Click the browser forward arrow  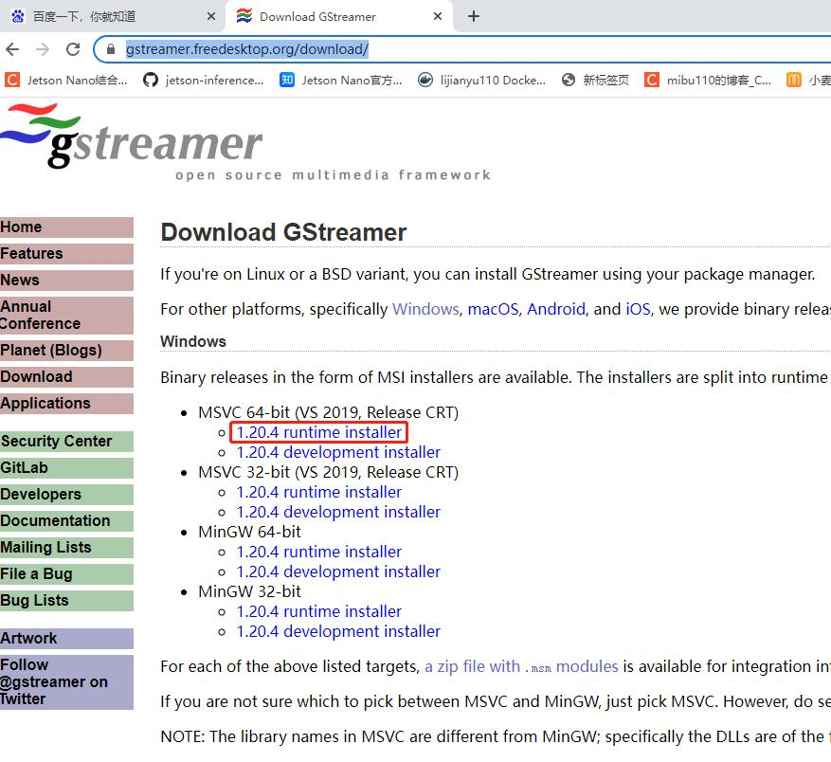43,49
